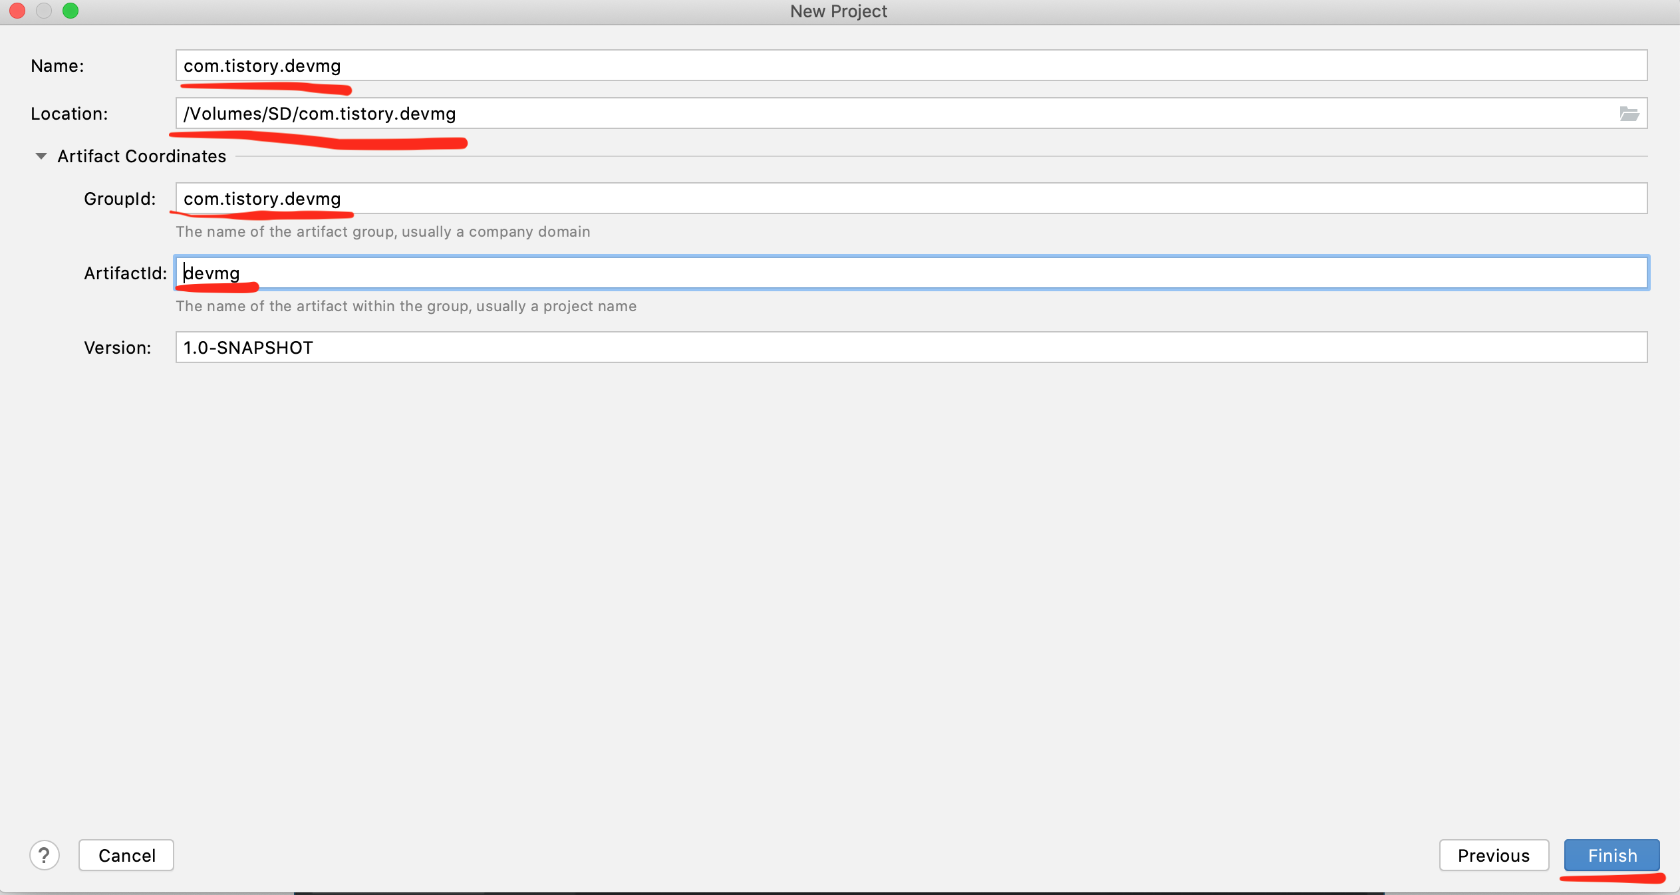Click the ArtifactId hint text about project name
The width and height of the screenshot is (1680, 895).
tap(406, 307)
